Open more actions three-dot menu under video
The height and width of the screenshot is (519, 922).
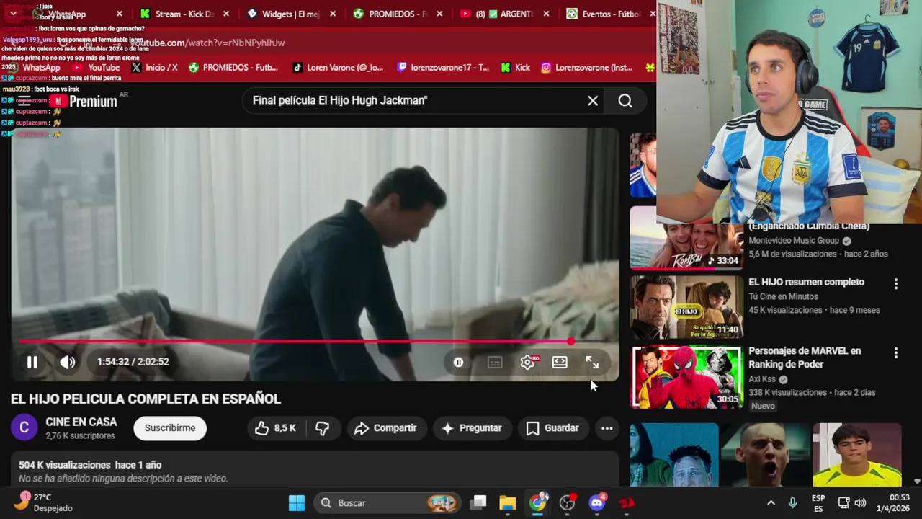pyautogui.click(x=607, y=428)
